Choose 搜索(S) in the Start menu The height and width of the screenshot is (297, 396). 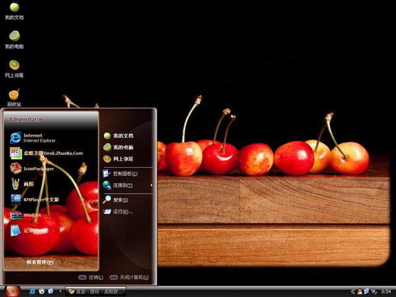point(120,200)
